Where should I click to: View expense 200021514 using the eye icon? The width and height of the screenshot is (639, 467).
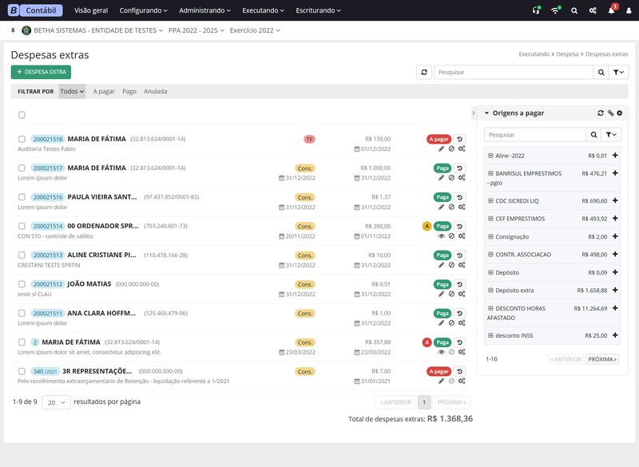[x=442, y=235]
